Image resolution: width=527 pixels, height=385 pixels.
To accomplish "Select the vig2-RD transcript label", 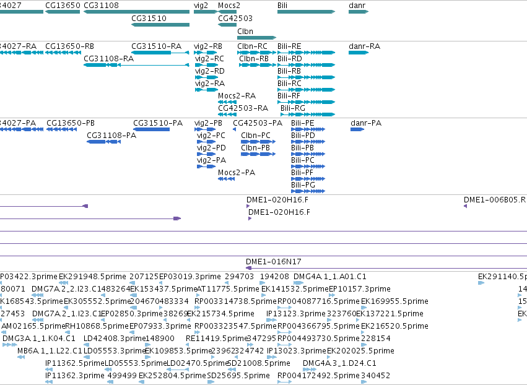I will (x=210, y=71).
